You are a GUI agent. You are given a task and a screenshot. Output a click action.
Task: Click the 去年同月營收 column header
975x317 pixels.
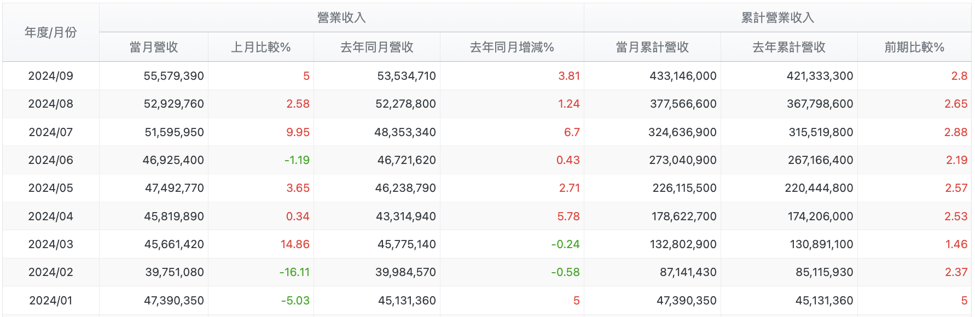[377, 48]
